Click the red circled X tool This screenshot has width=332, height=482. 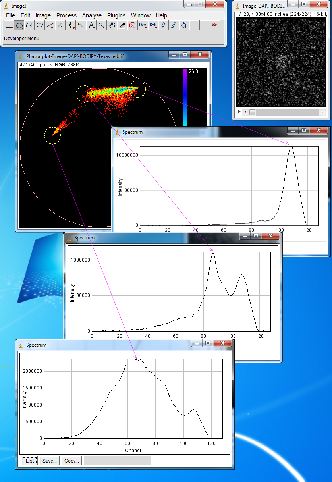click(133, 25)
